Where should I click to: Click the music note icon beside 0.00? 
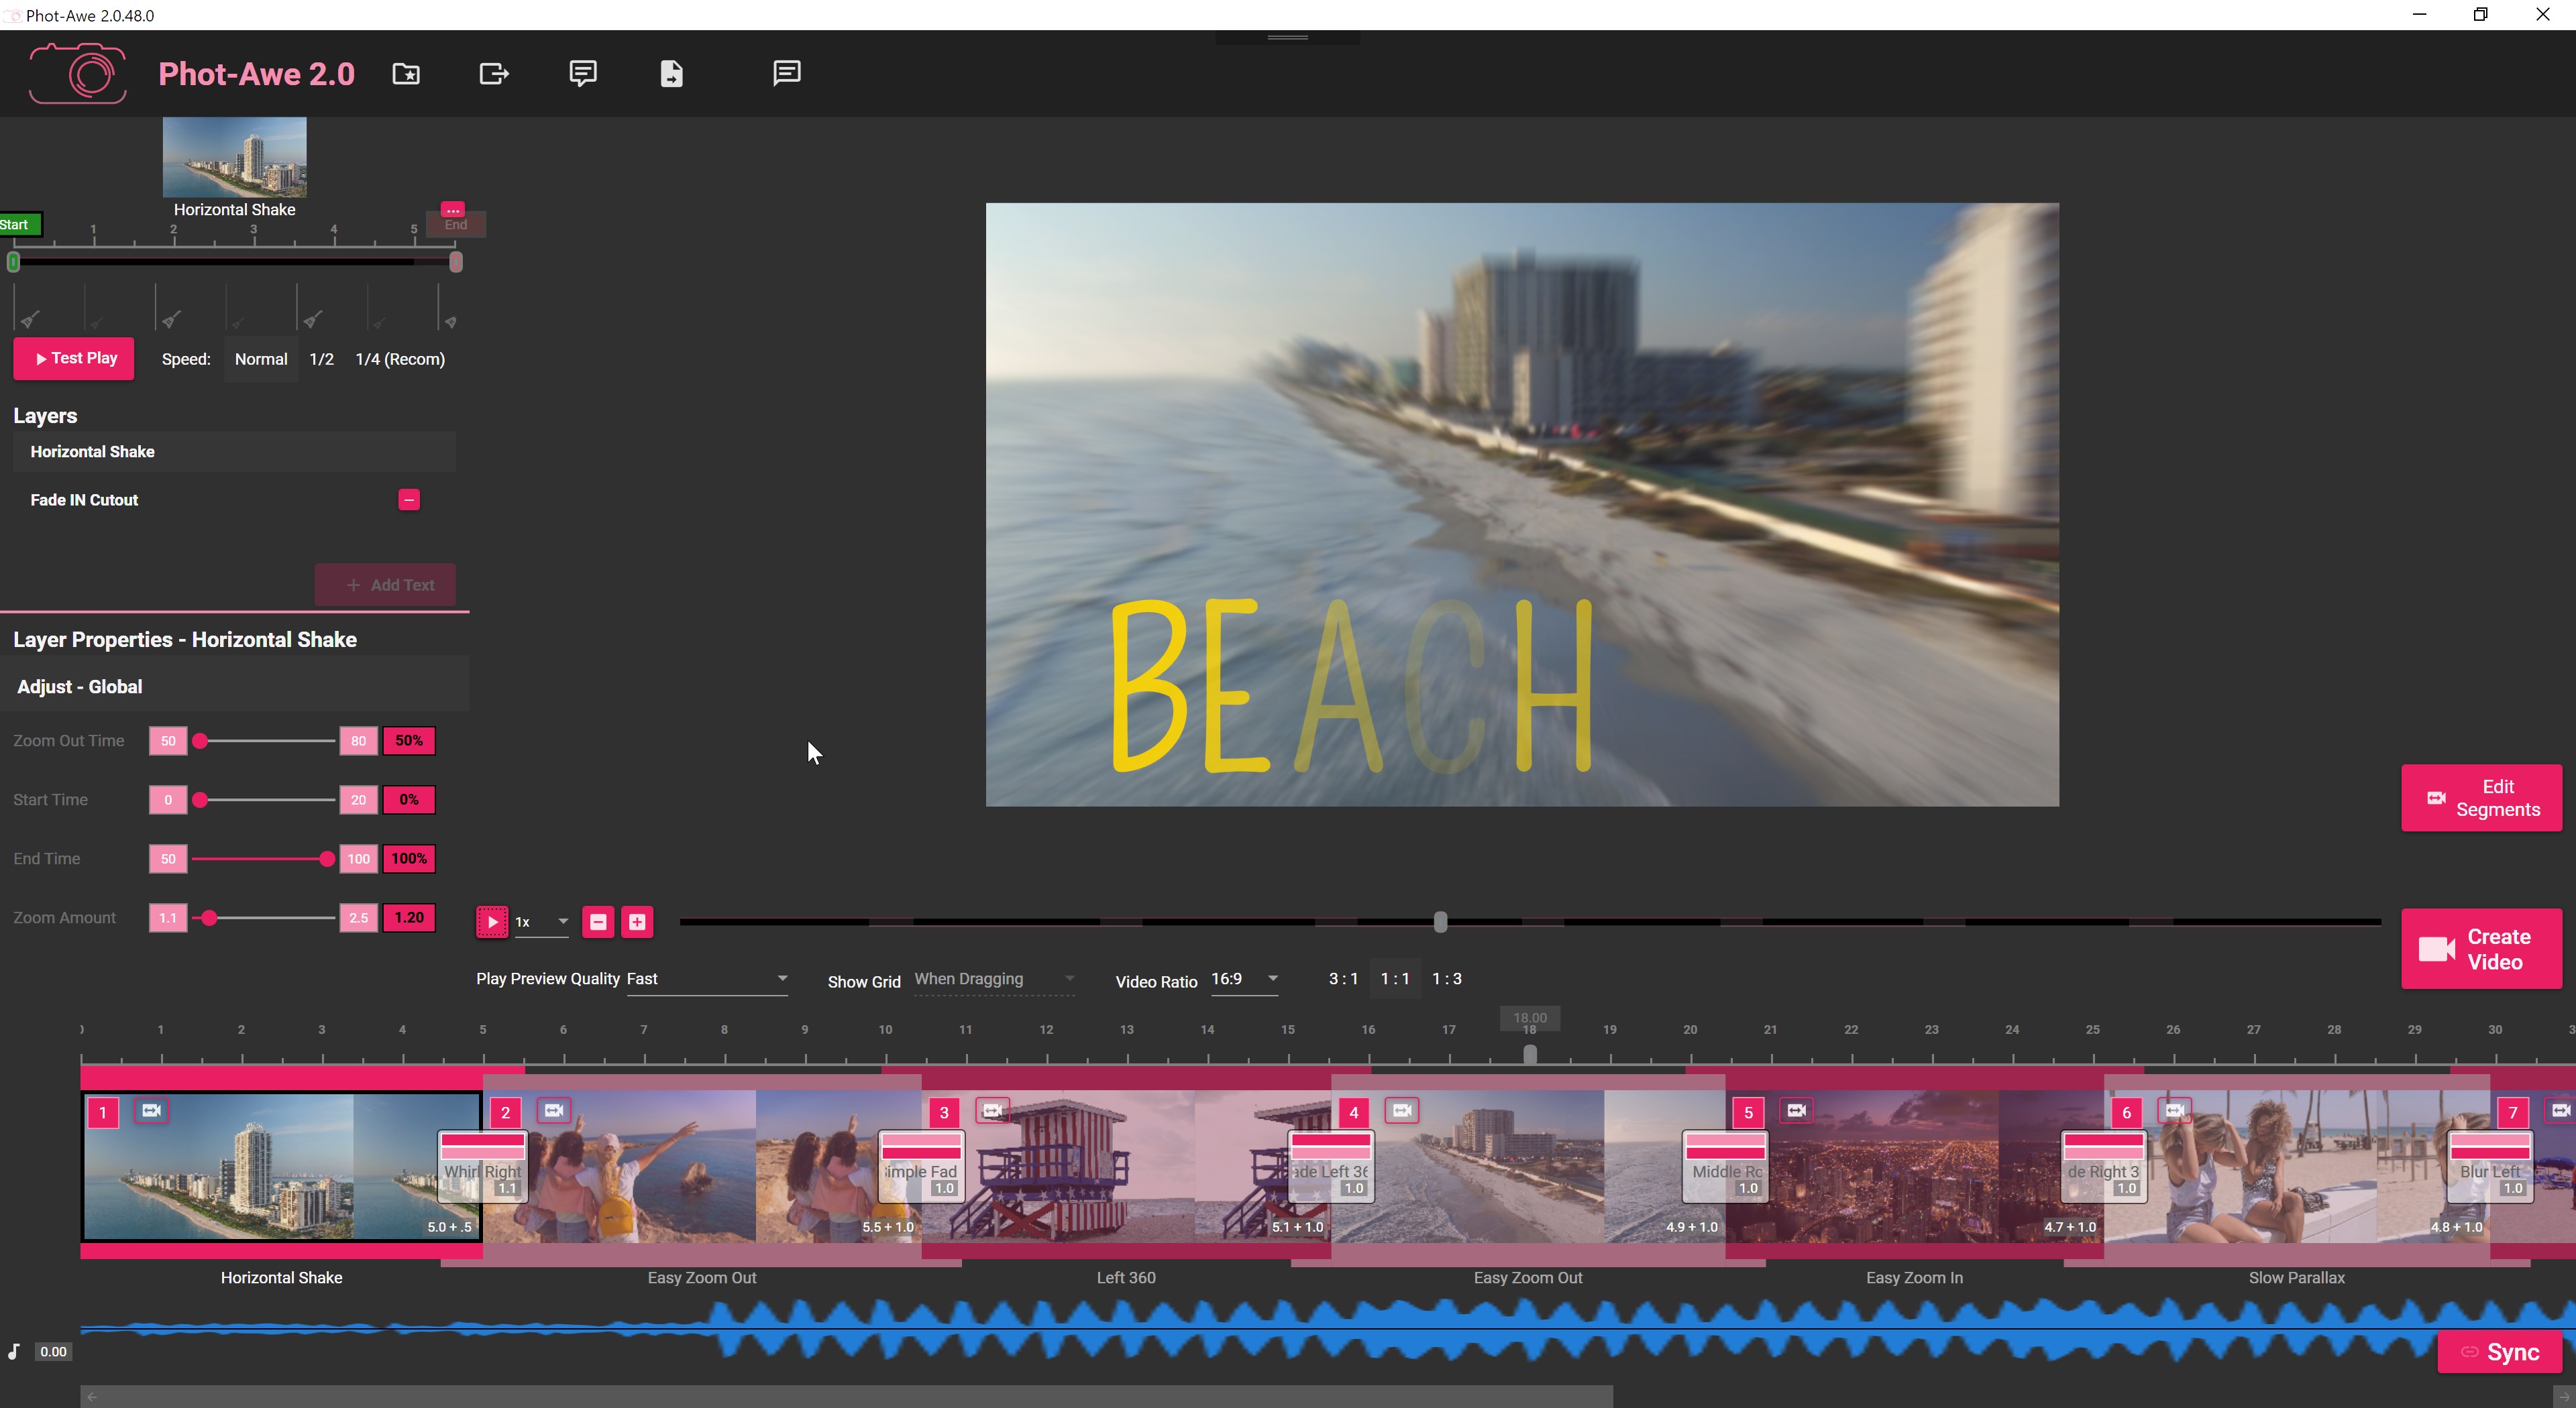14,1351
